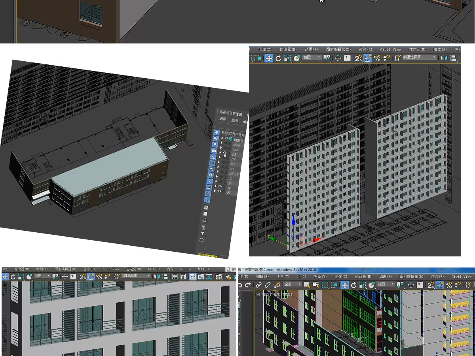475x356 pixels.
Task: Toggle 2.5 Snaps in the facade-panel window
Action: [358, 58]
